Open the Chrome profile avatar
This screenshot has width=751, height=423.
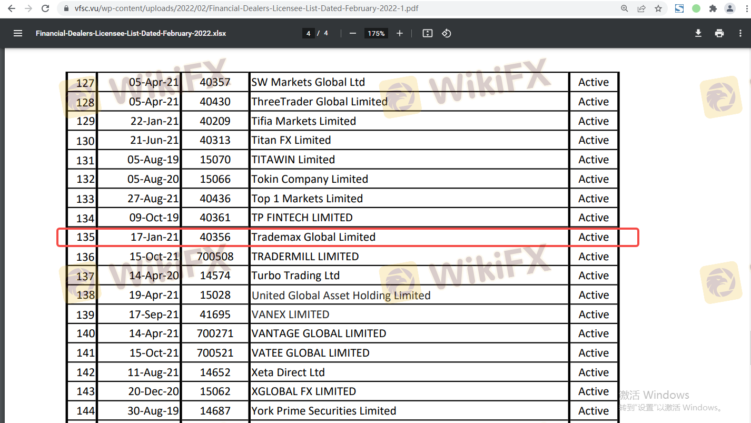click(x=729, y=8)
